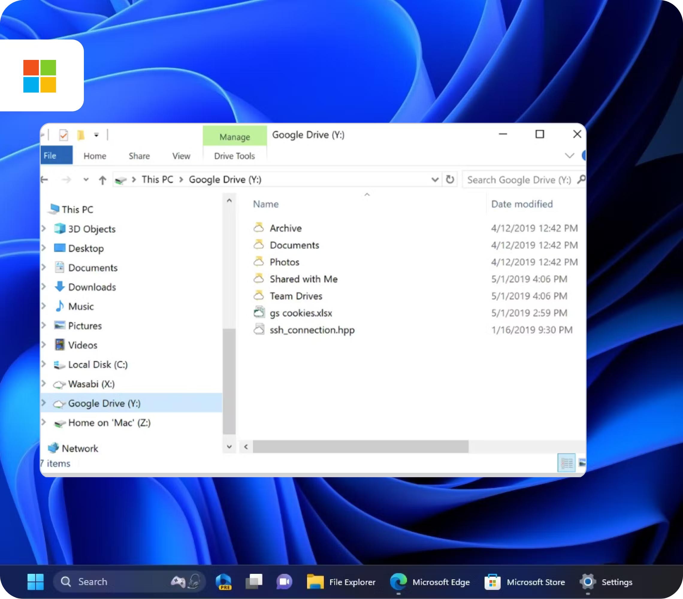The height and width of the screenshot is (599, 683).
Task: Click the New Folder quick access icon
Action: (x=81, y=135)
